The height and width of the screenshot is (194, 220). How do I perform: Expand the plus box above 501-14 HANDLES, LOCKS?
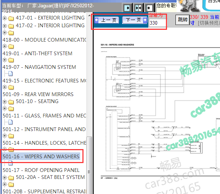[x=4, y=135]
